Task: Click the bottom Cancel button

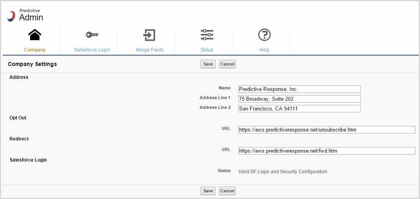Action: pos(227,191)
